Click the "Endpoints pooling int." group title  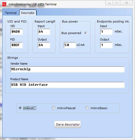pyautogui.click(x=113, y=21)
